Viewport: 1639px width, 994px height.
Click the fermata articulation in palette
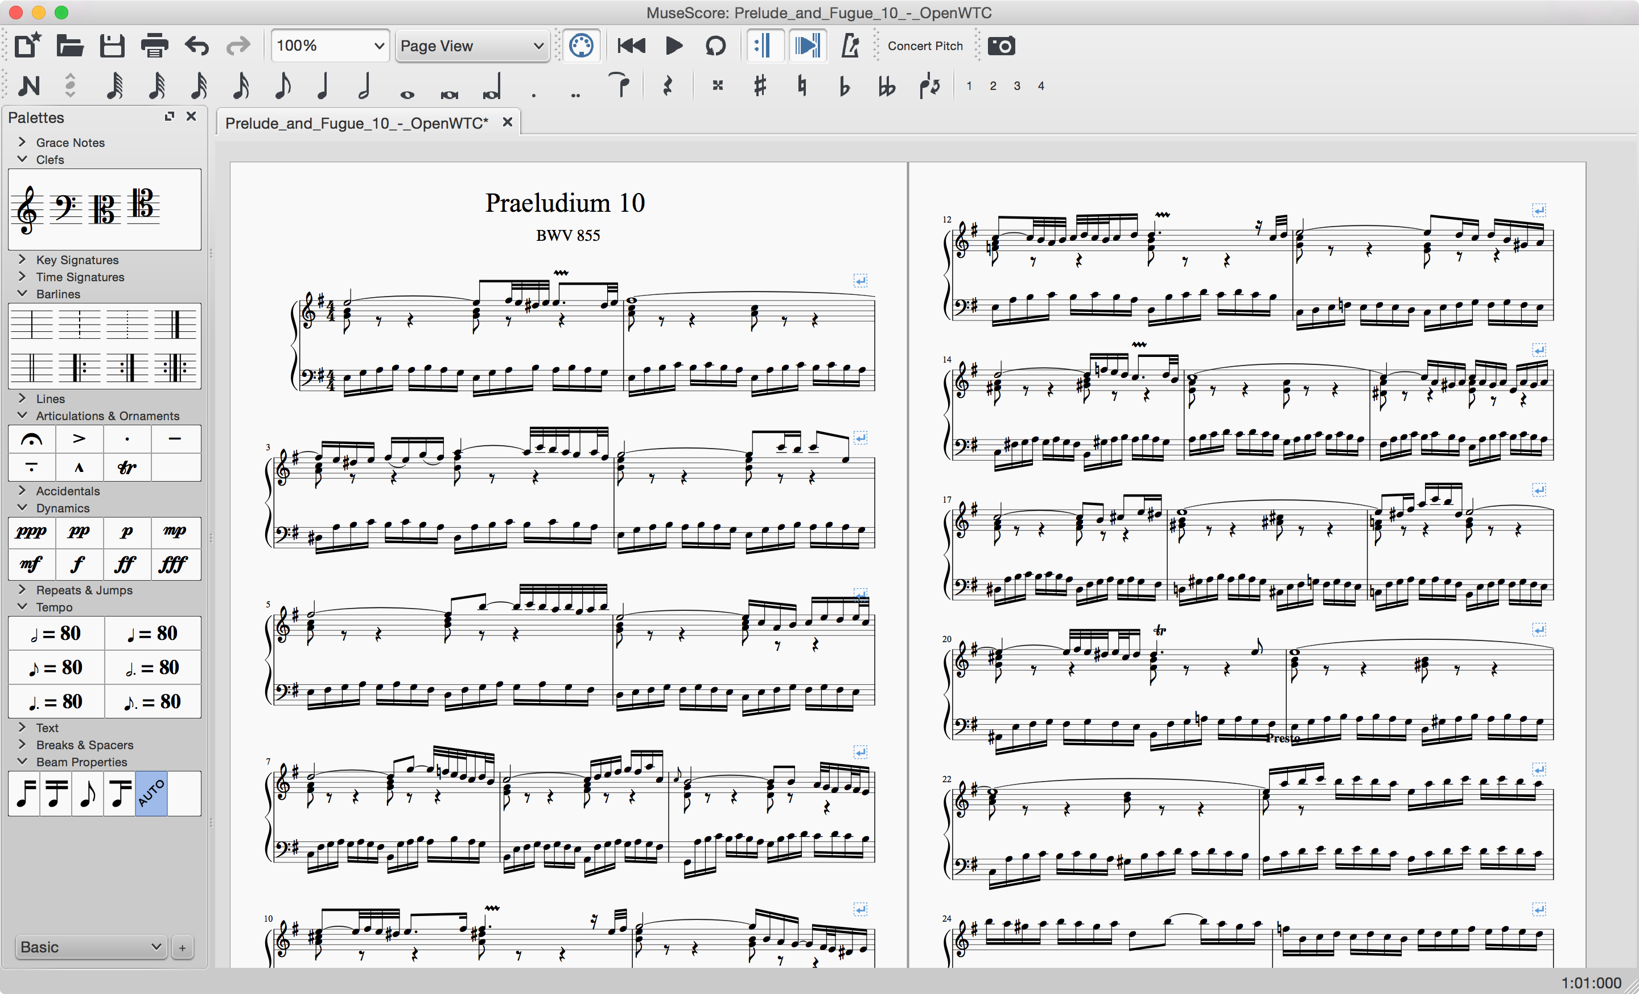click(x=32, y=439)
